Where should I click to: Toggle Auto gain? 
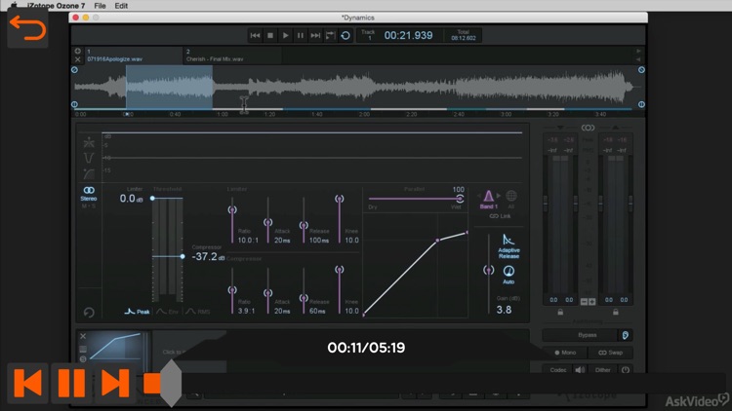pos(508,275)
